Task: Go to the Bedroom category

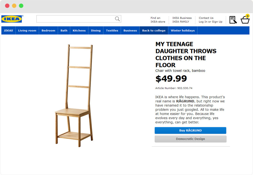Action: pyautogui.click(x=48, y=31)
